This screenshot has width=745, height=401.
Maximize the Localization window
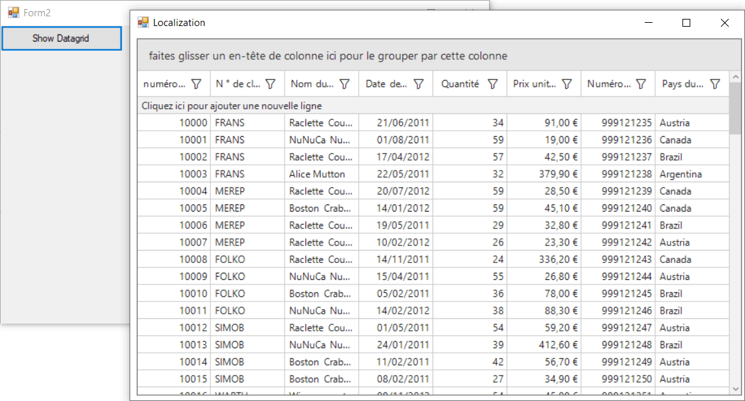click(x=686, y=22)
